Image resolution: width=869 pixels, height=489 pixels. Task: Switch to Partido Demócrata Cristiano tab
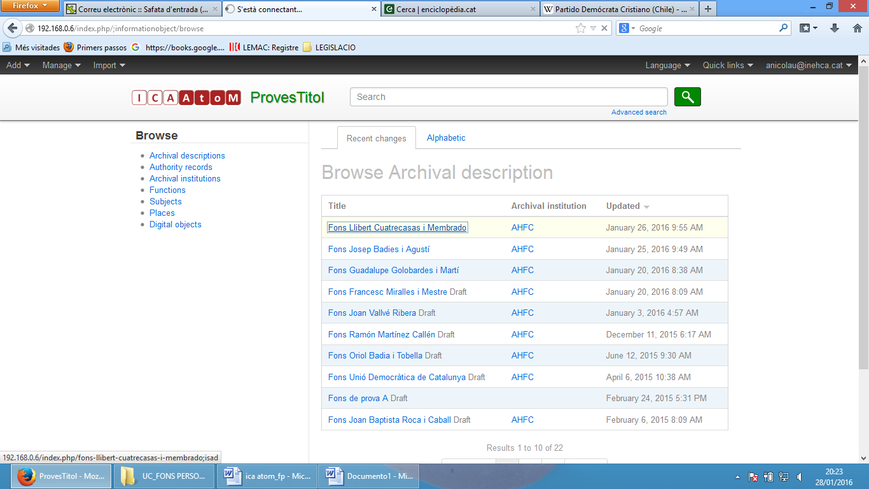[618, 10]
